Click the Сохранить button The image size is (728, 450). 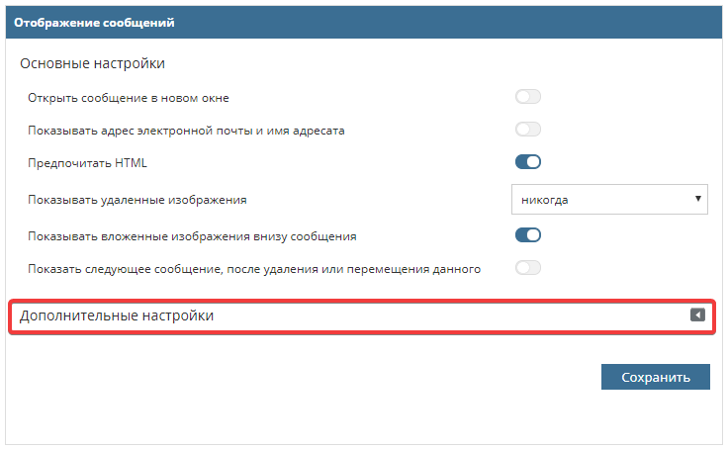coord(655,377)
